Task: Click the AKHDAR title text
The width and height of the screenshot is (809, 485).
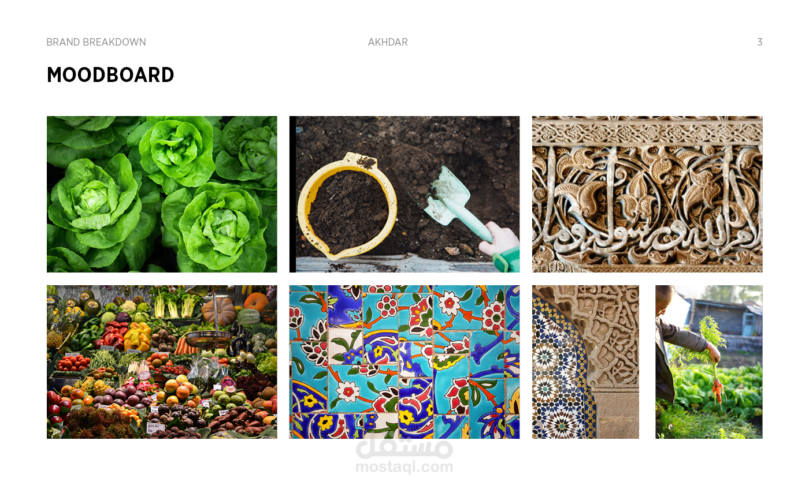Action: (388, 42)
